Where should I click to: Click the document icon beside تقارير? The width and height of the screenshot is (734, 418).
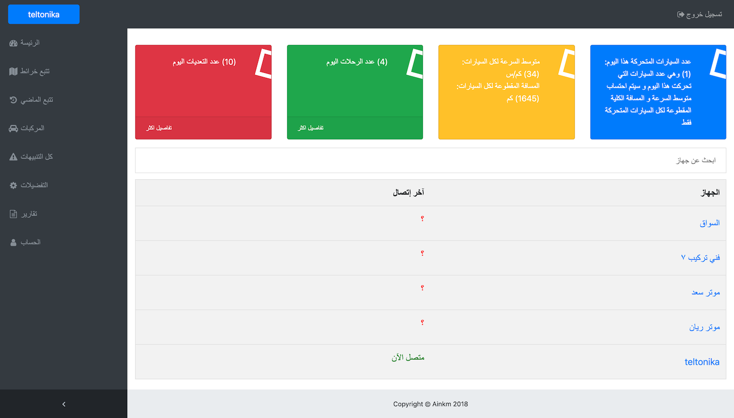point(13,214)
